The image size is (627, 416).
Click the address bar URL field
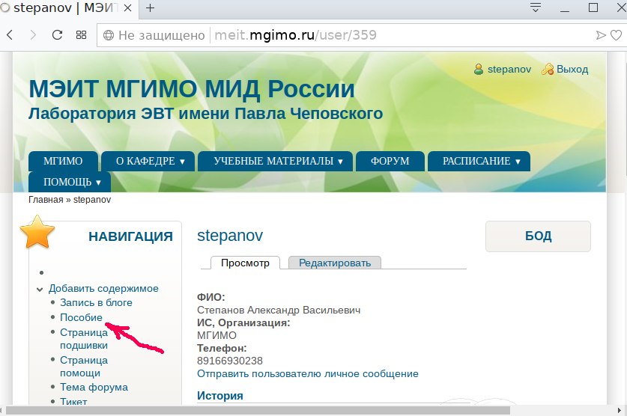346,35
